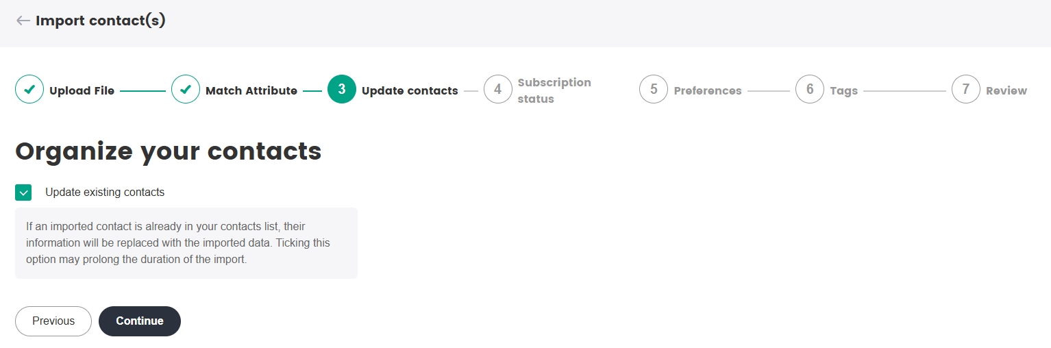Uncheck the Update existing contacts checkbox
The image size is (1051, 348).
click(24, 192)
